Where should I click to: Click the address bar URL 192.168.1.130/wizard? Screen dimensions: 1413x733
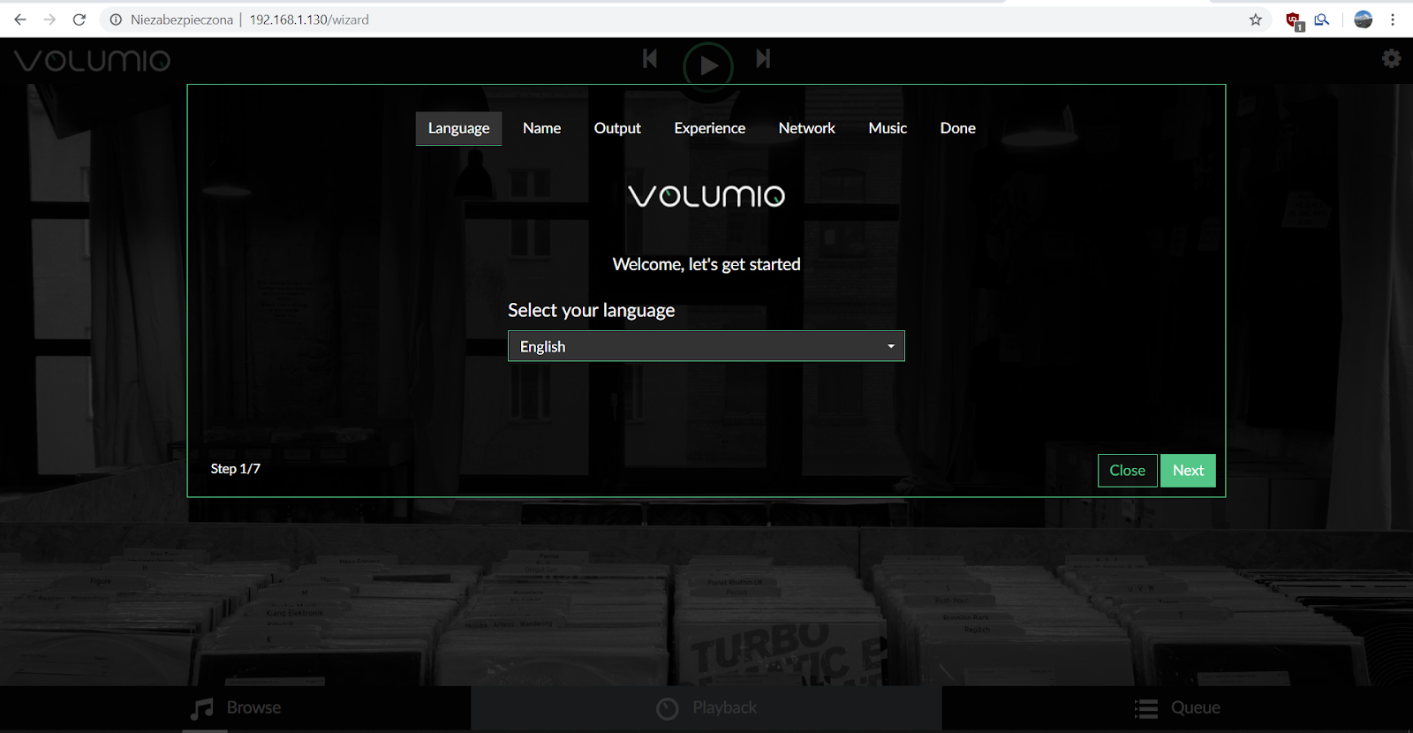tap(309, 19)
